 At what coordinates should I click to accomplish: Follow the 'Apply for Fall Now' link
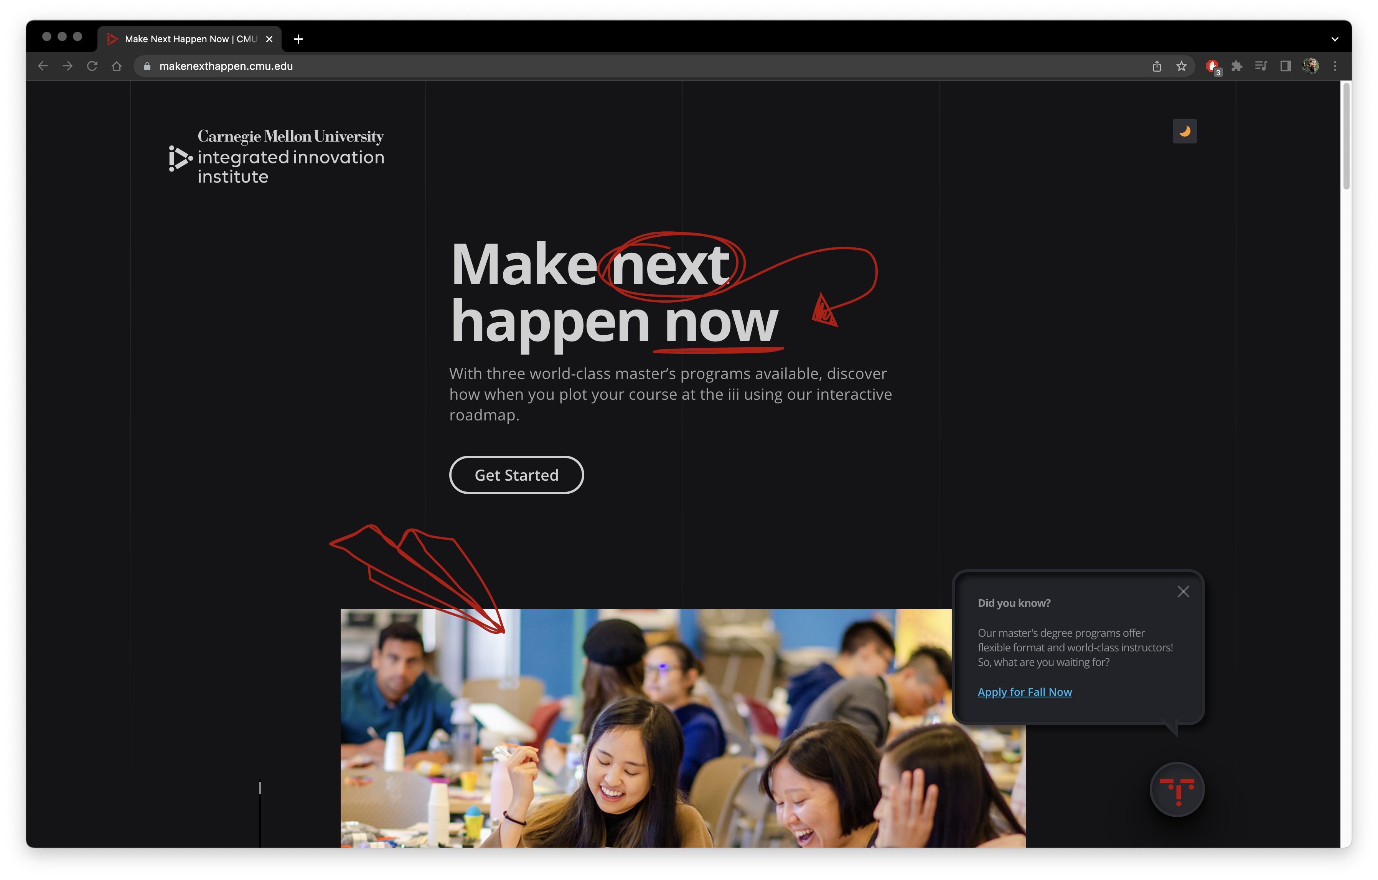pos(1024,692)
